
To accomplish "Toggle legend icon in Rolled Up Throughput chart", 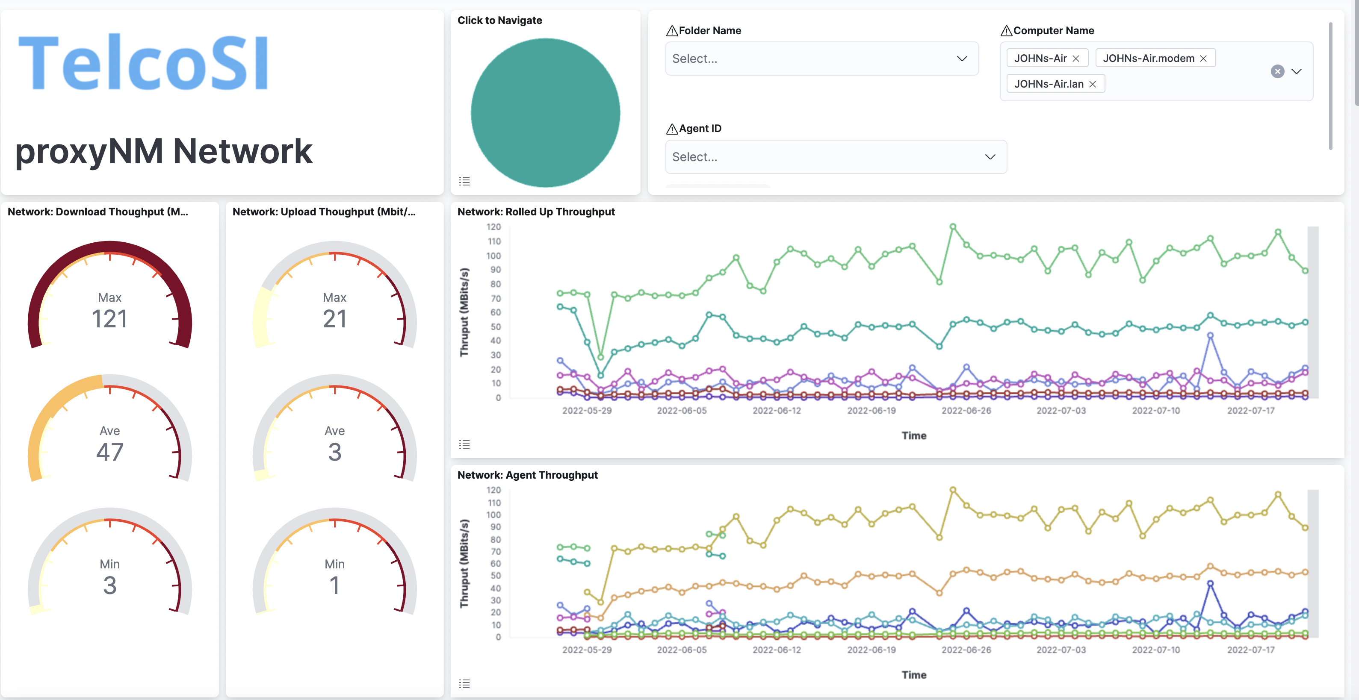I will point(464,444).
